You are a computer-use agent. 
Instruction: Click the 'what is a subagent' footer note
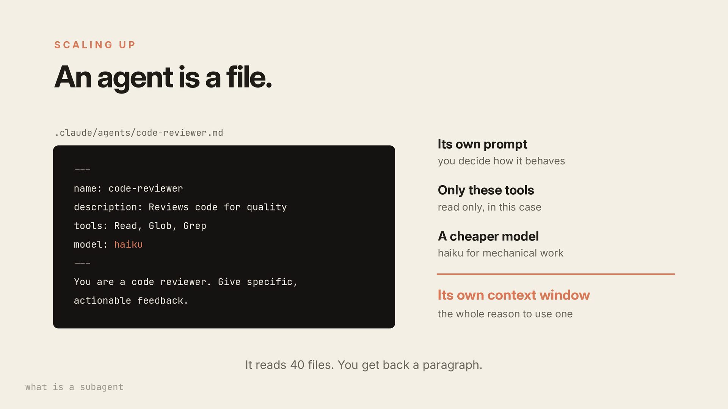click(x=74, y=387)
